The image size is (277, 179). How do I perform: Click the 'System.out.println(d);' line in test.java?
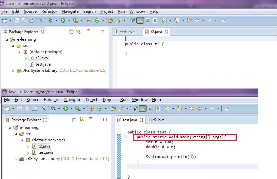[x=171, y=157]
